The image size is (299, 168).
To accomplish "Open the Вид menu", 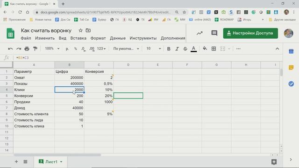I will tap(62, 38).
